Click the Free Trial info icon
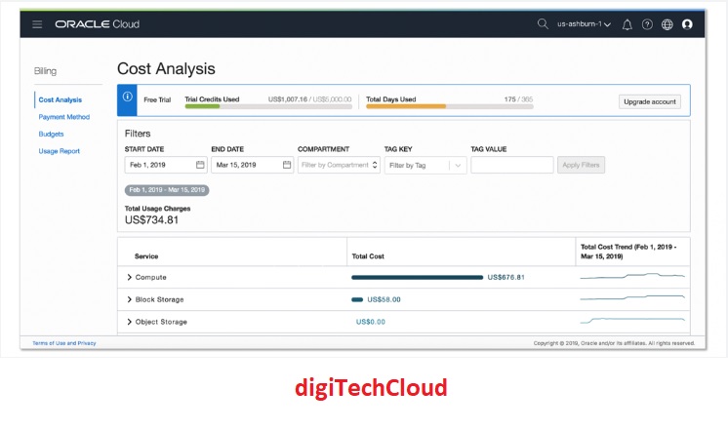This screenshot has height=429, width=728. tap(127, 97)
